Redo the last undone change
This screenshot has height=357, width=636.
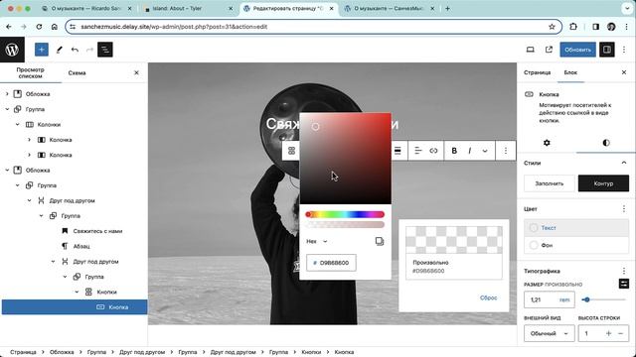[89, 50]
